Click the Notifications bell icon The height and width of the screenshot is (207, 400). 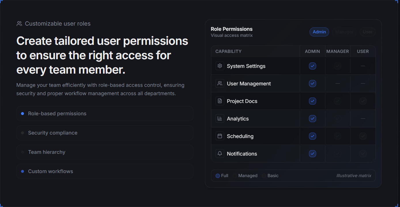220,154
